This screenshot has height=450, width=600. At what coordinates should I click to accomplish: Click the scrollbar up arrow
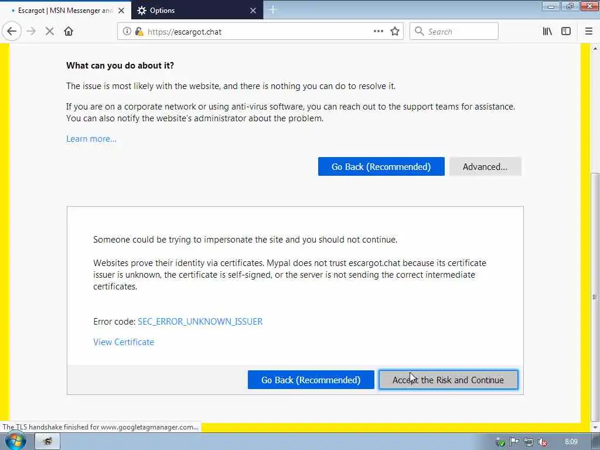pos(595,49)
